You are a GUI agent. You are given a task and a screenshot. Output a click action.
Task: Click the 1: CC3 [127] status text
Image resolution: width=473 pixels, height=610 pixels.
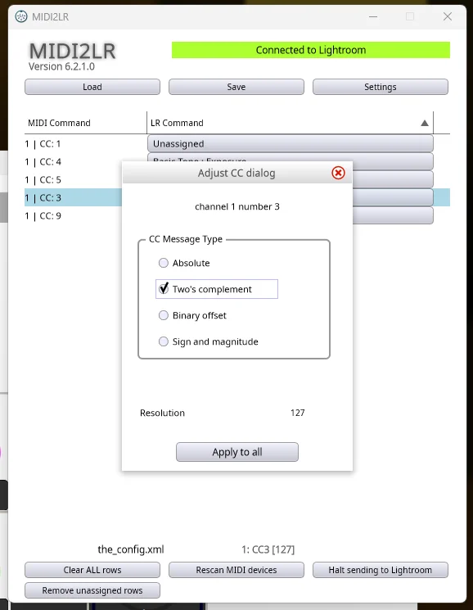tap(268, 549)
